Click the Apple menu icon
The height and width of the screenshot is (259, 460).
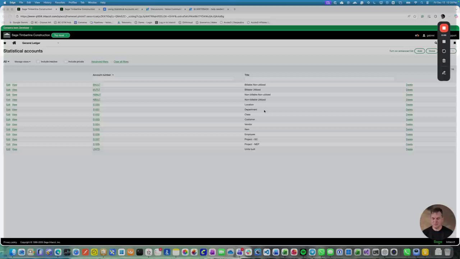tap(5, 3)
